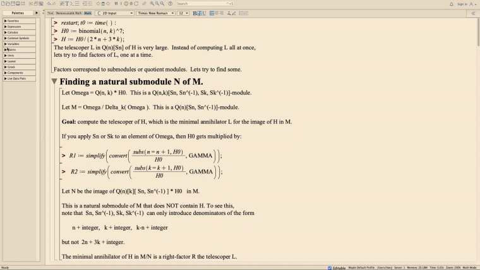The width and height of the screenshot is (480, 270).
Task: Open a file using the folder icon
Action: 8,4
